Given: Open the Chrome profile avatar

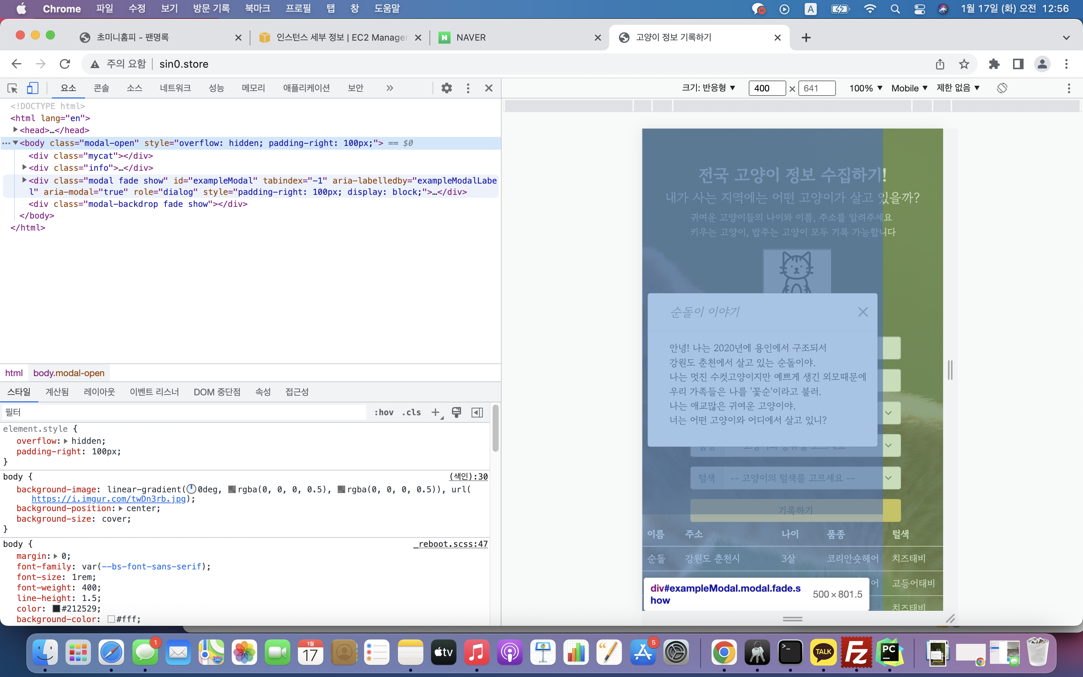Looking at the screenshot, I should (x=1042, y=64).
